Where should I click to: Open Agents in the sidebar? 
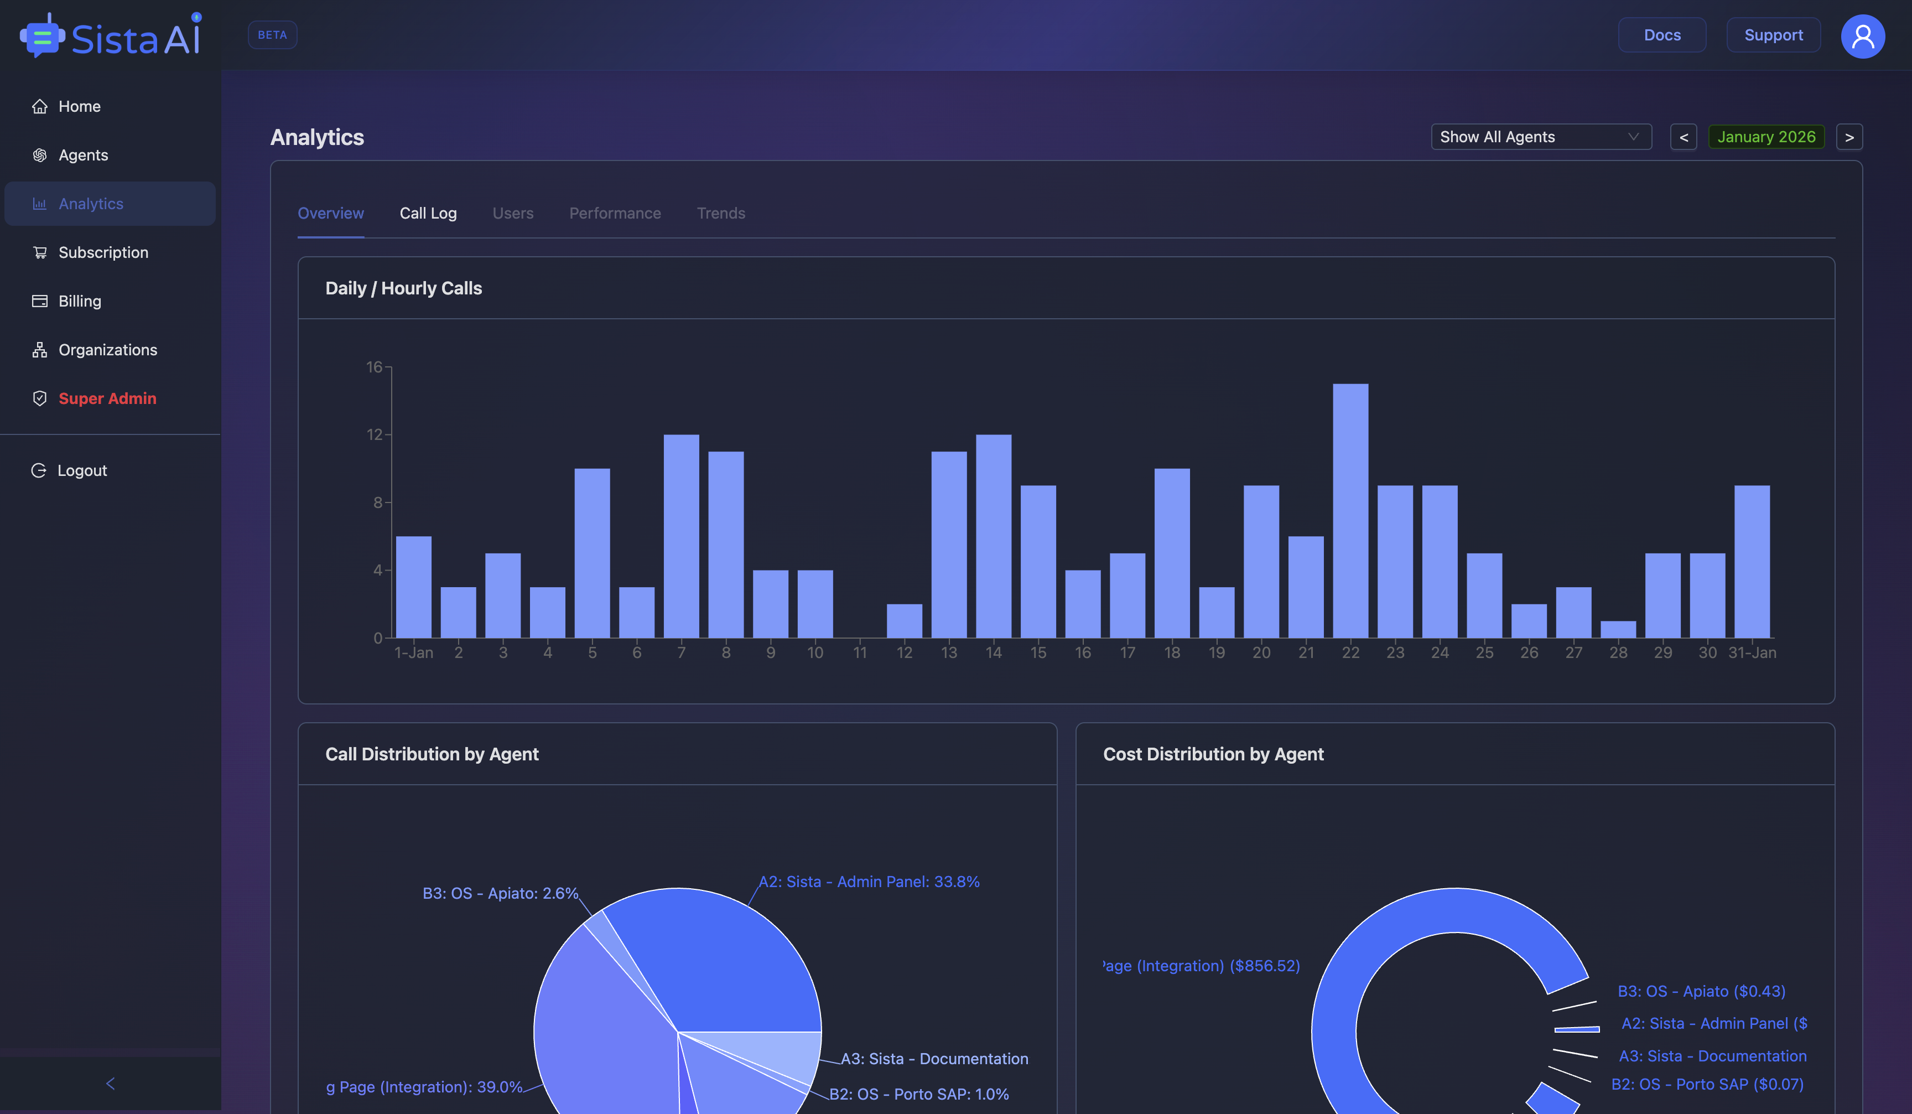pos(110,155)
